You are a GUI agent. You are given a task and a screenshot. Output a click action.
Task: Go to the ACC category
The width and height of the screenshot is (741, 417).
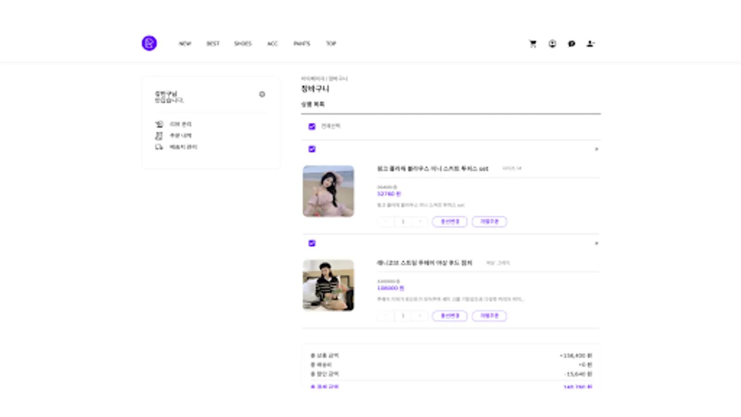point(272,44)
